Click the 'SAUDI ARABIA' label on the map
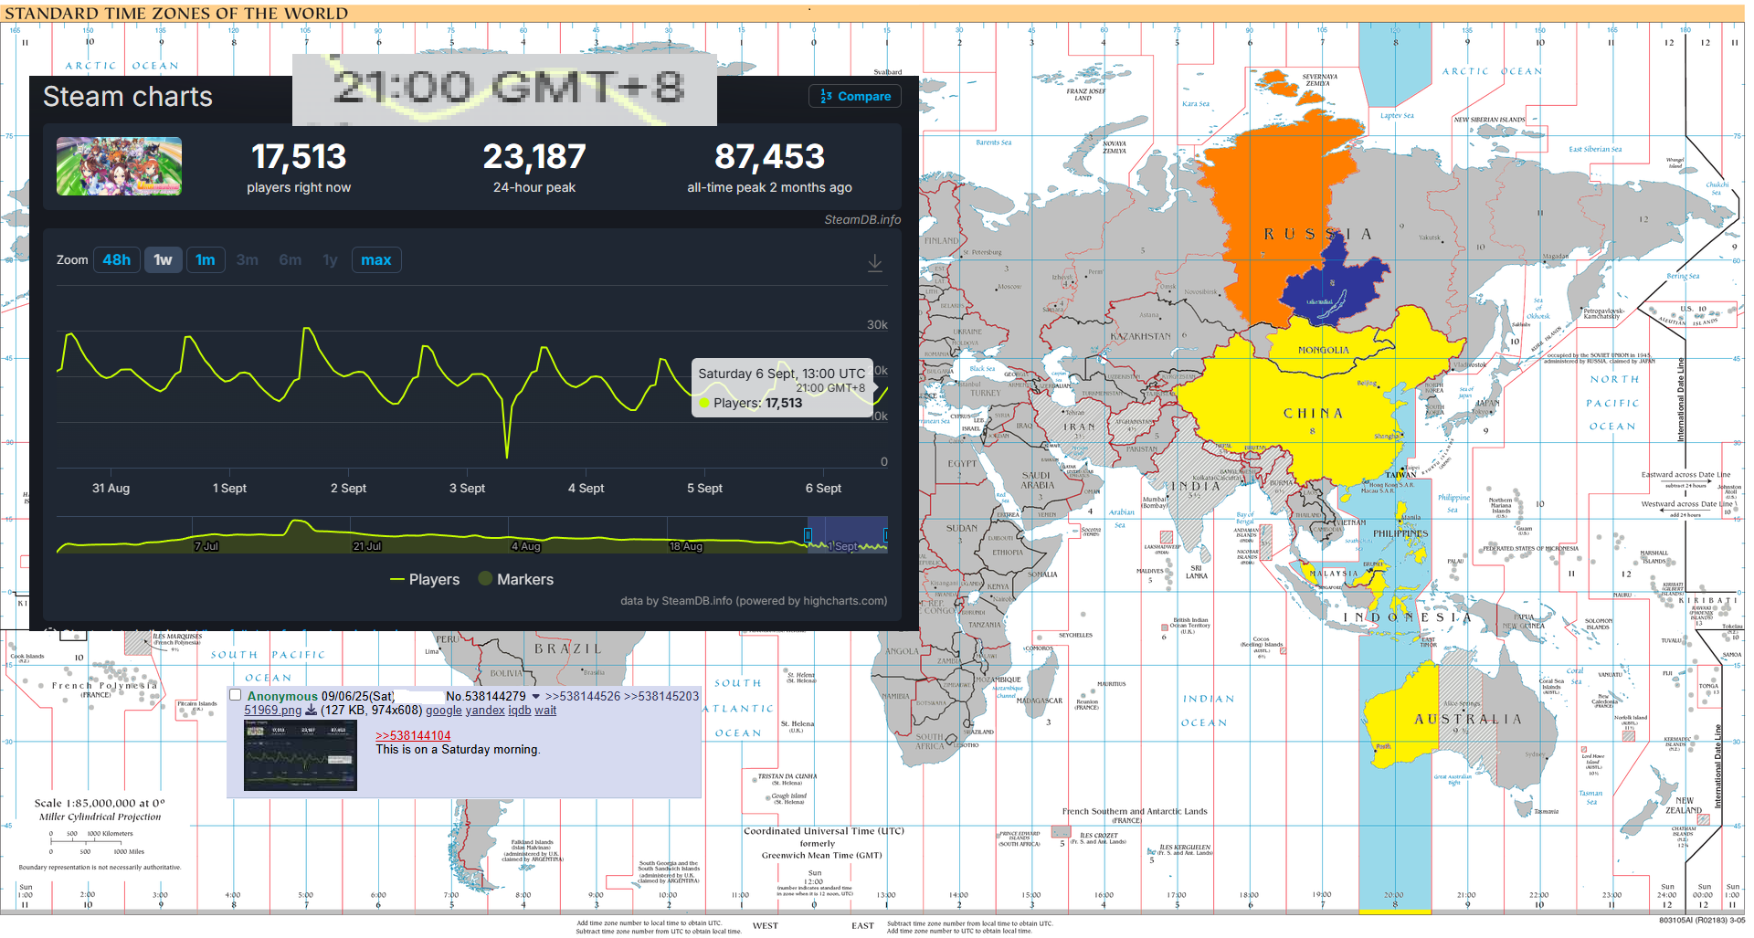Viewport: 1754px width, 938px height. (x=1038, y=480)
